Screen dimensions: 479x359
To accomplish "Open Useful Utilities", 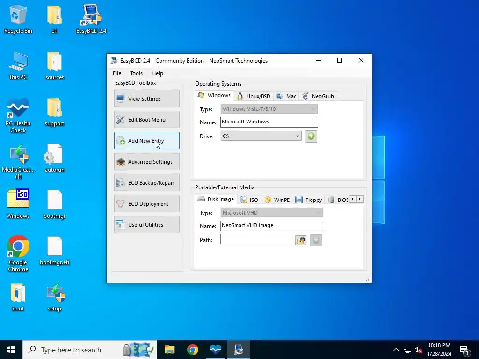I will pos(146,225).
